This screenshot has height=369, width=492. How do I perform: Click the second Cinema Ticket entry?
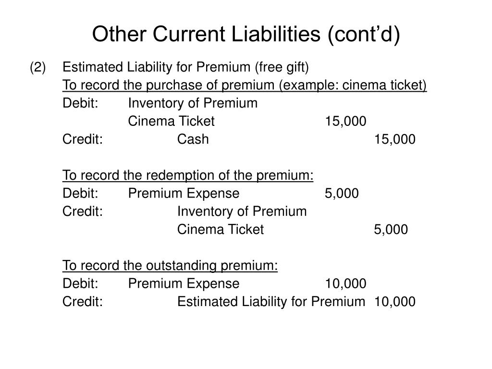pyautogui.click(x=220, y=229)
